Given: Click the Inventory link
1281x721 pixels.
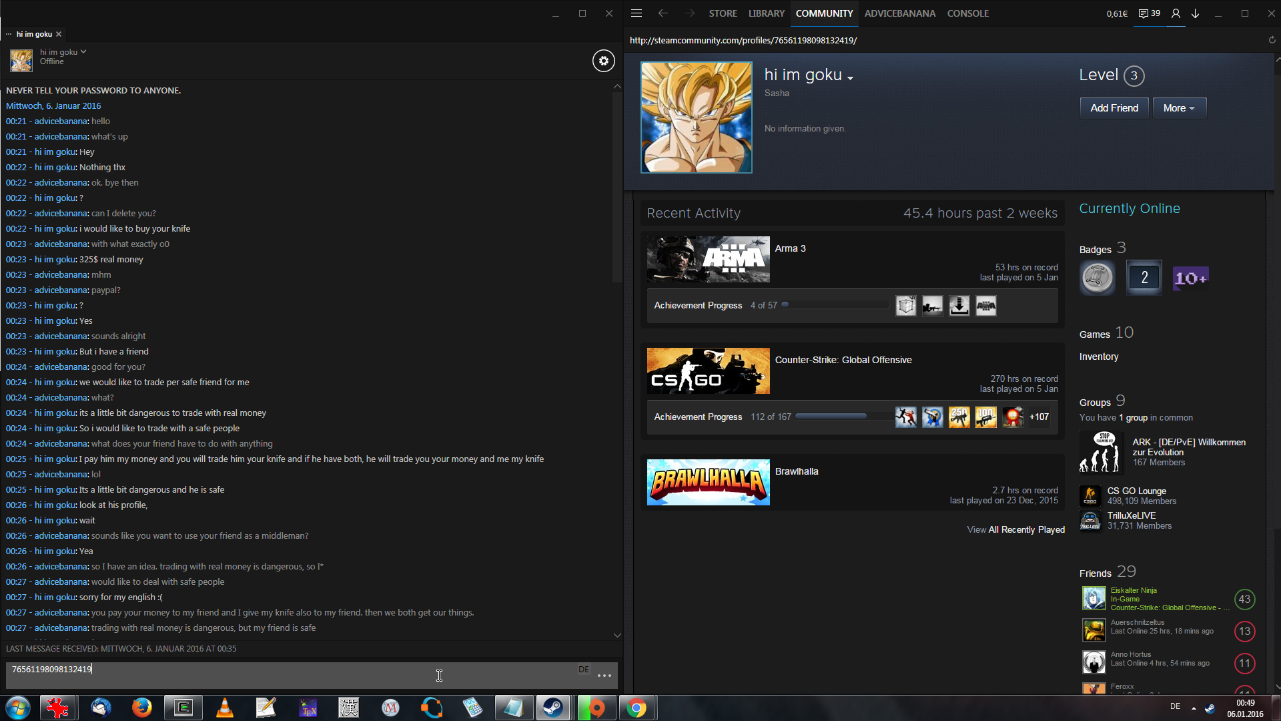Looking at the screenshot, I should coord(1098,356).
